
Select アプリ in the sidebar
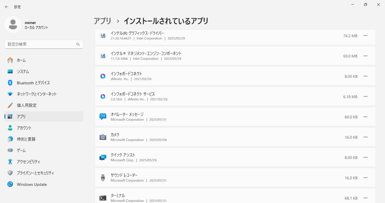tap(44, 117)
